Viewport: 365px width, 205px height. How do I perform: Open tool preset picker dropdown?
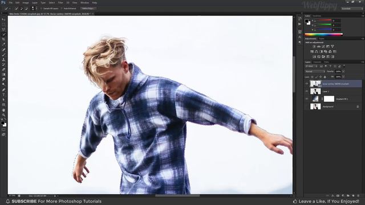pyautogui.click(x=10, y=9)
